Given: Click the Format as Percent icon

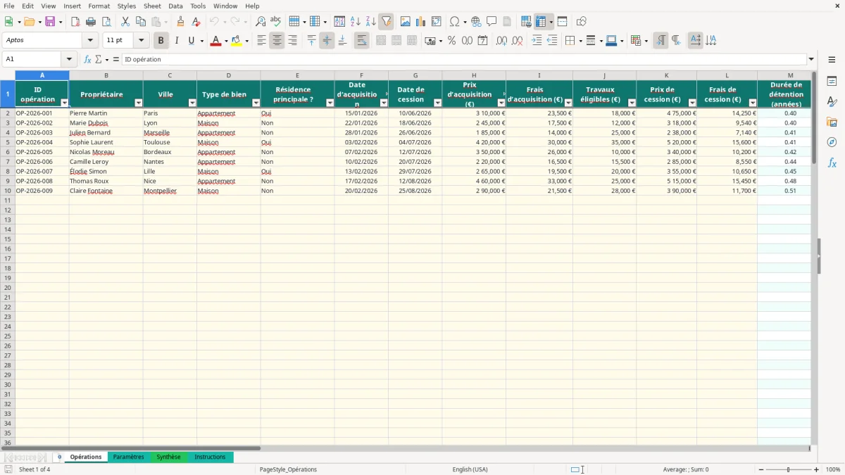Looking at the screenshot, I should [x=452, y=41].
